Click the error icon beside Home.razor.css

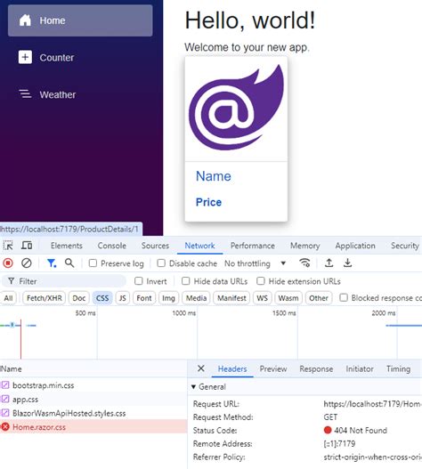coord(5,427)
